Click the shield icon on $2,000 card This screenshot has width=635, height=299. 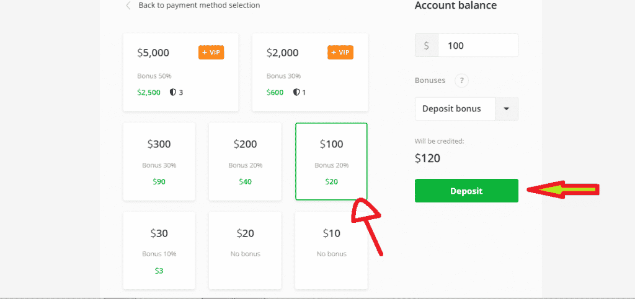296,92
